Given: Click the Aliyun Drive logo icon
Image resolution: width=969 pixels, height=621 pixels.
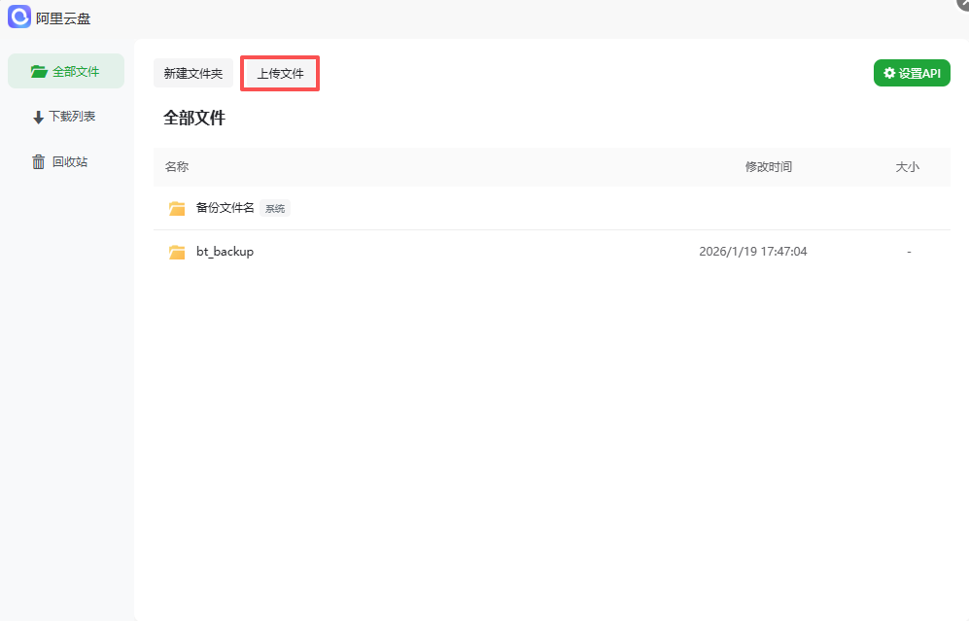Looking at the screenshot, I should tap(19, 17).
